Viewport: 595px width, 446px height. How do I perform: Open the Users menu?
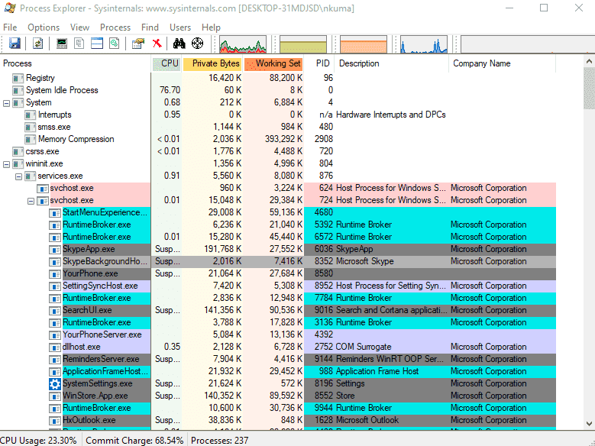click(x=180, y=27)
